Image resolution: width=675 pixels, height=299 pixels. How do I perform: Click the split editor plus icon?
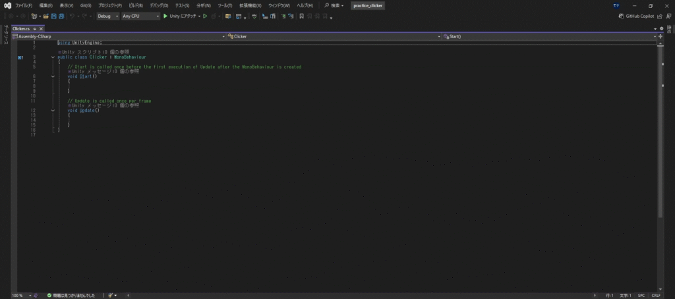[660, 37]
